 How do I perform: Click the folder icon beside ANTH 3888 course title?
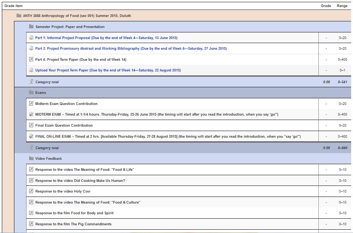pyautogui.click(x=19, y=15)
